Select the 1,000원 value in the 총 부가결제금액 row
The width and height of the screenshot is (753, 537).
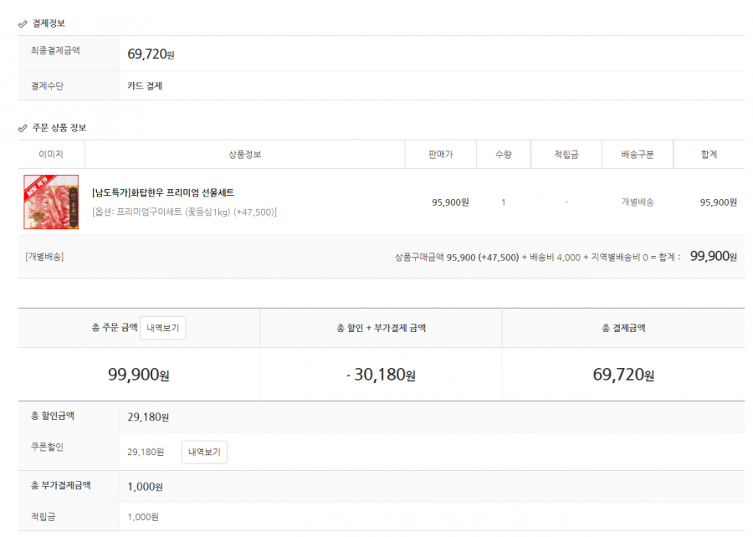click(145, 487)
